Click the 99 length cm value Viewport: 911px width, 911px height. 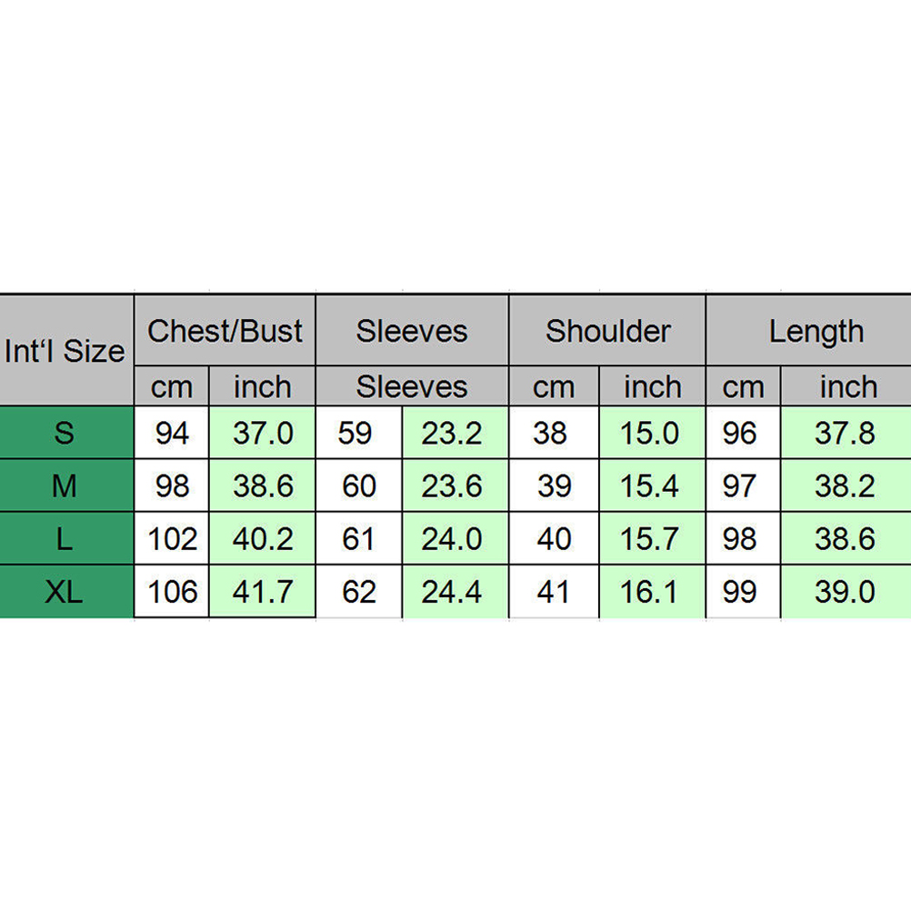click(x=740, y=593)
